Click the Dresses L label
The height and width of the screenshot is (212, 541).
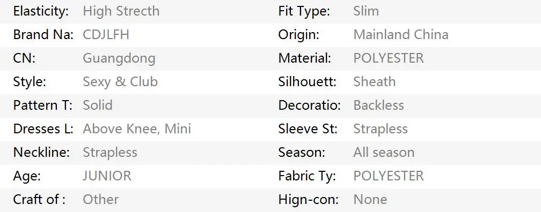point(43,129)
